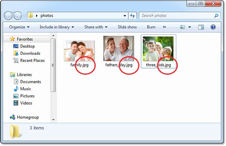
Task: Click the Documents library icon
Action: pyautogui.click(x=16, y=81)
